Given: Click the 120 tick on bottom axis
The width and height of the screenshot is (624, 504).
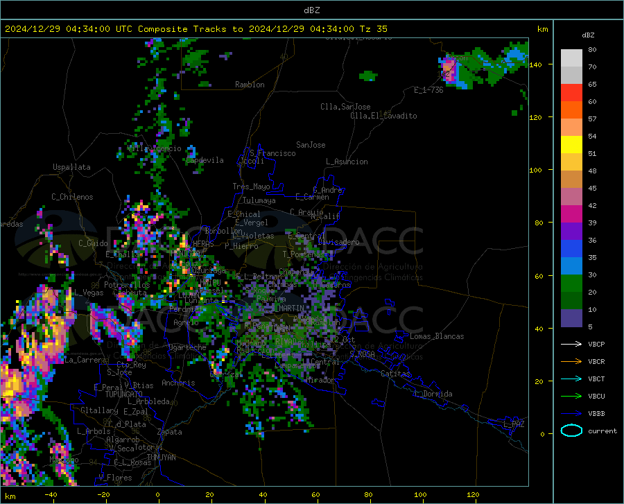Looking at the screenshot, I should [473, 494].
